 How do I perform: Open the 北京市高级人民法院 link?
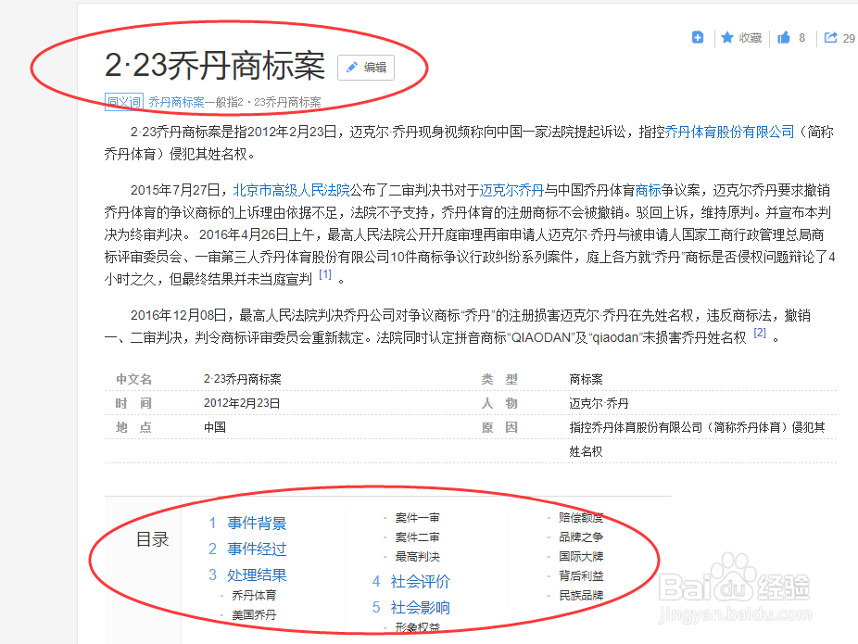291,190
